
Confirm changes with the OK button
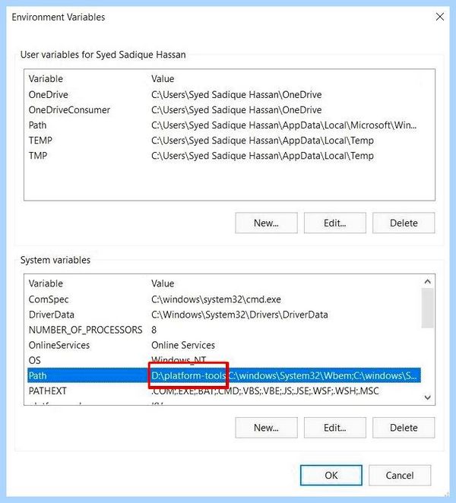coord(331,475)
